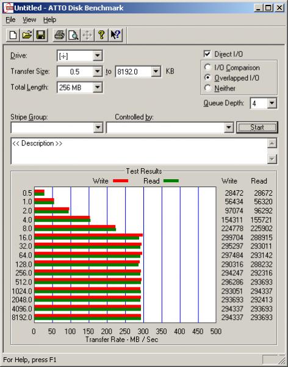The height and width of the screenshot is (367, 288).
Task: Expand the Controlled by dropdown
Action: (x=229, y=128)
